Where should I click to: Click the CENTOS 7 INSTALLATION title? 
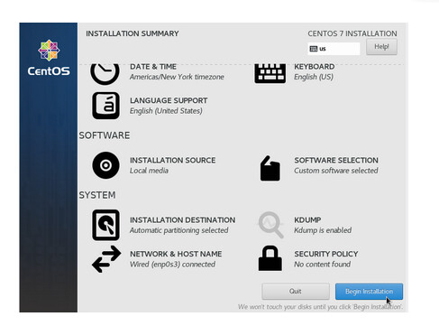pyautogui.click(x=352, y=33)
